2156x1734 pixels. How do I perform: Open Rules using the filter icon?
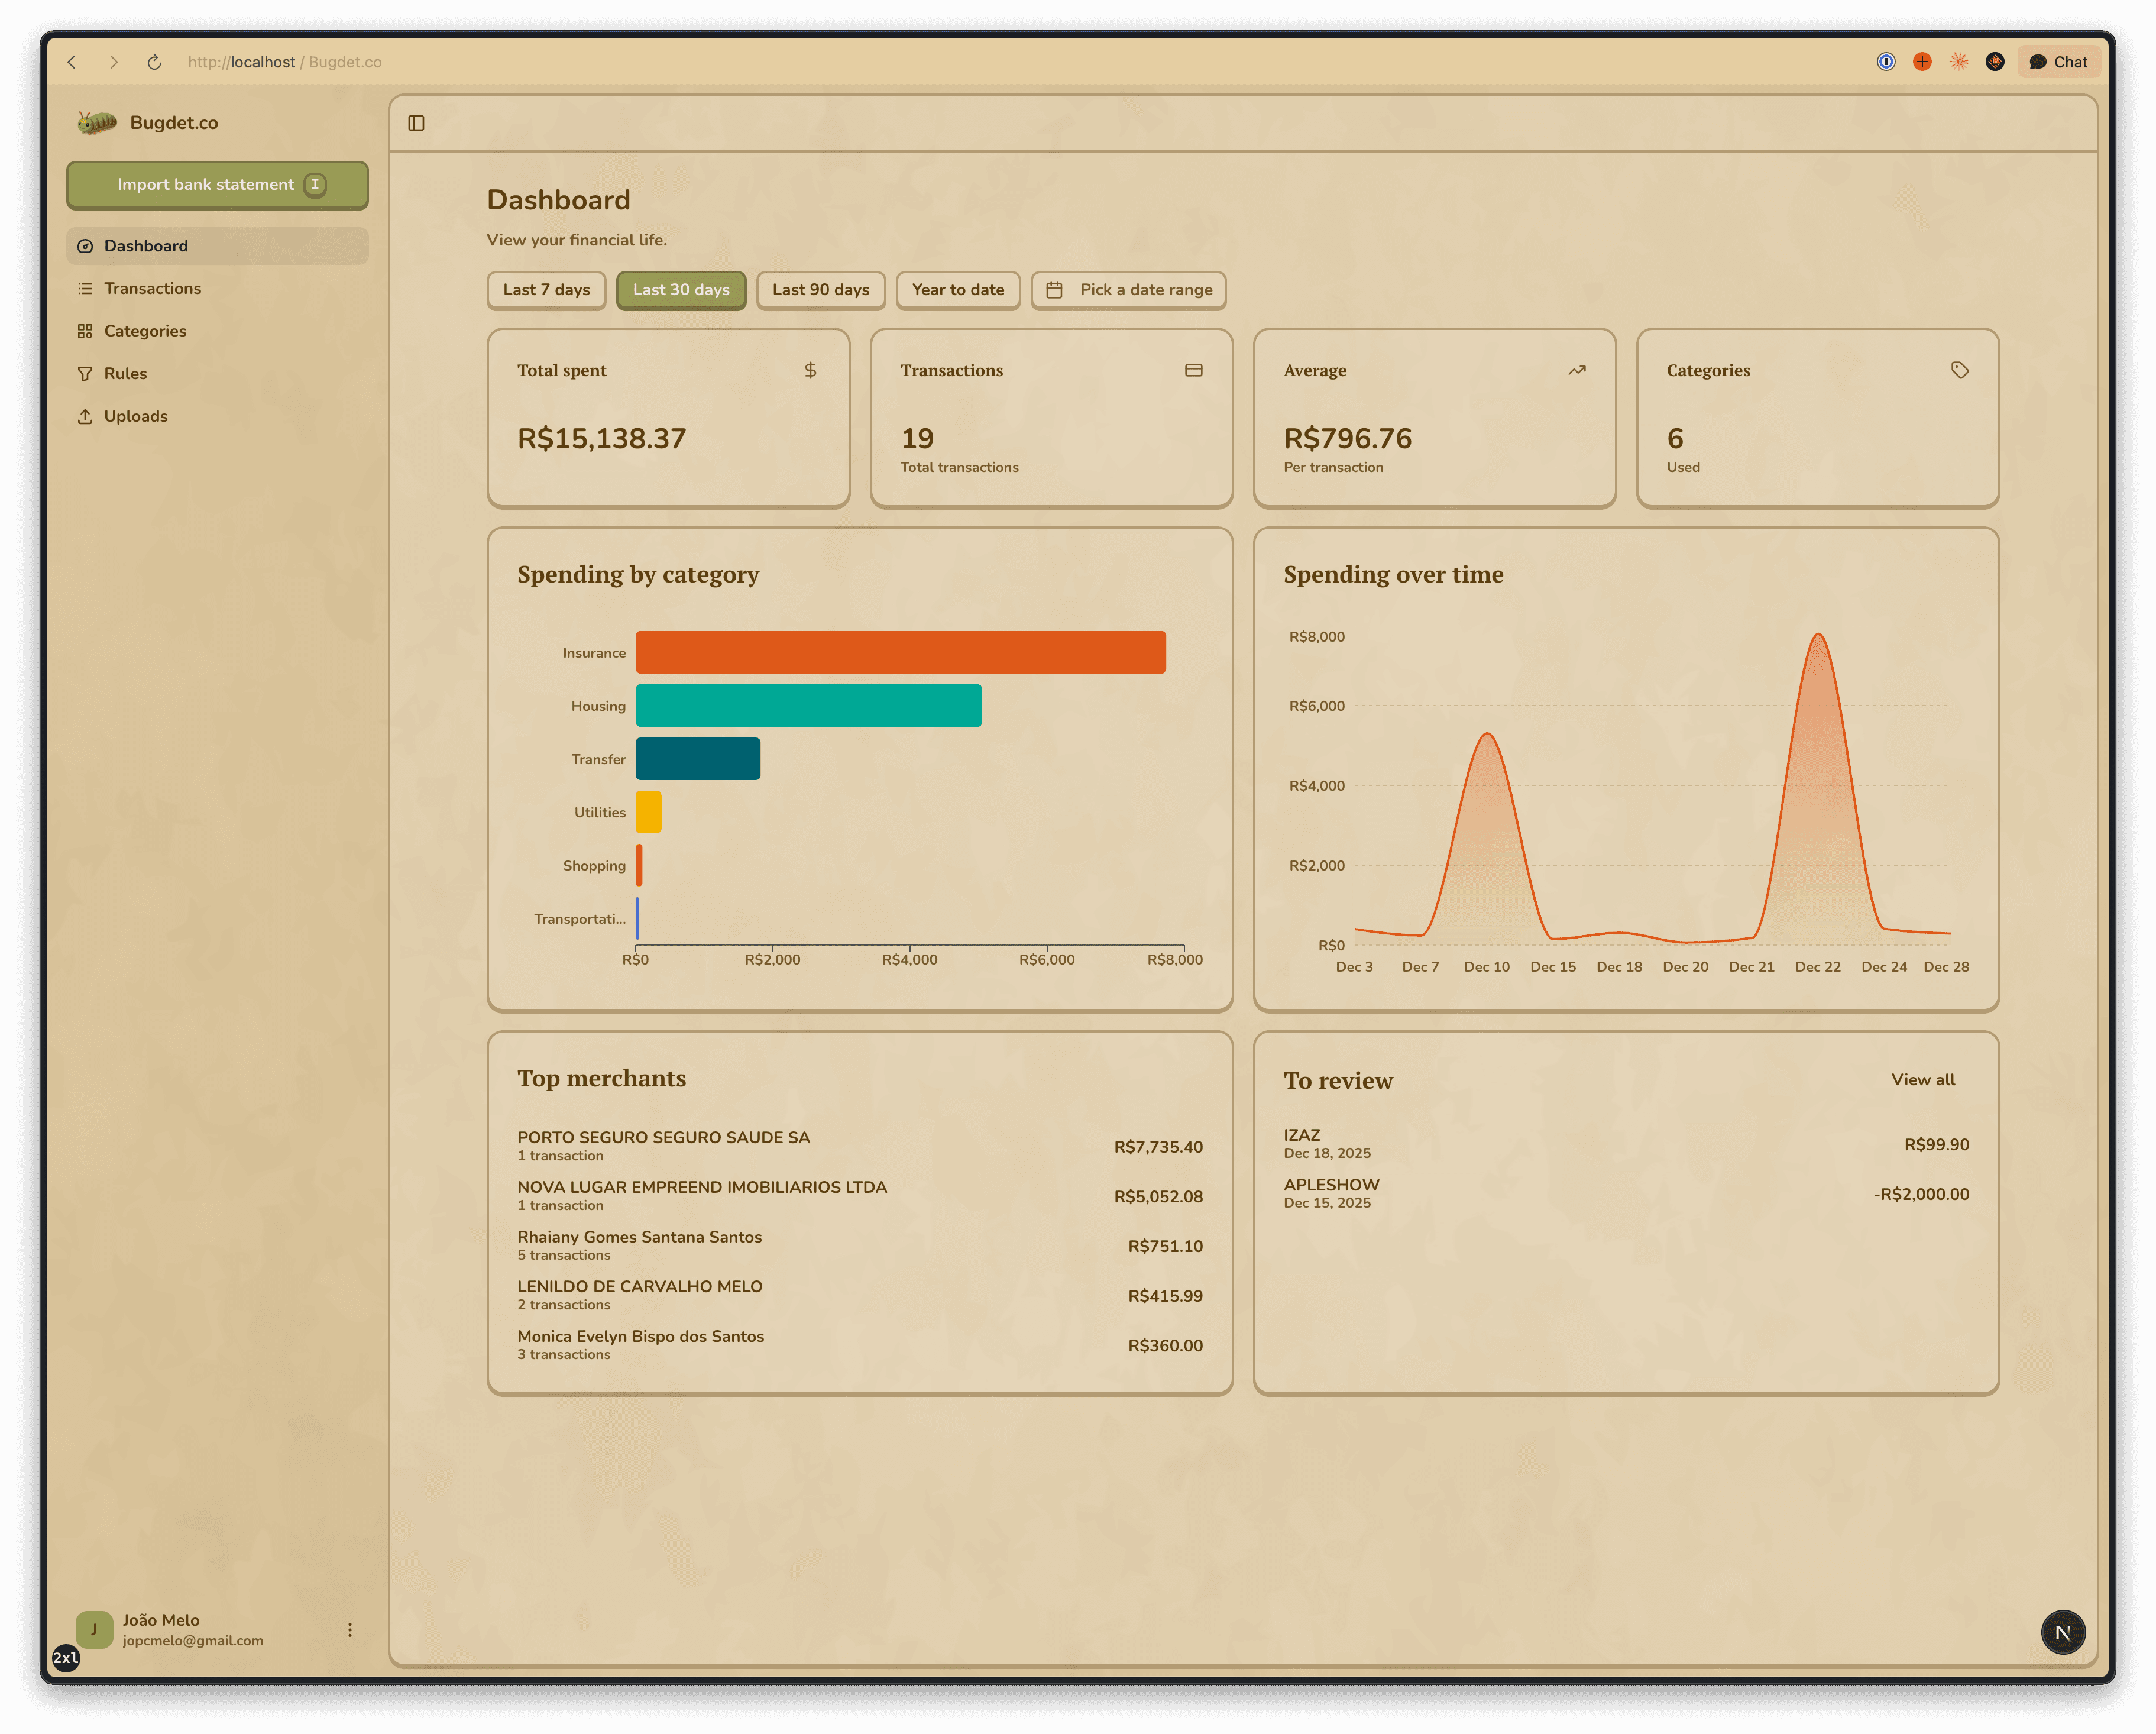pyautogui.click(x=86, y=373)
